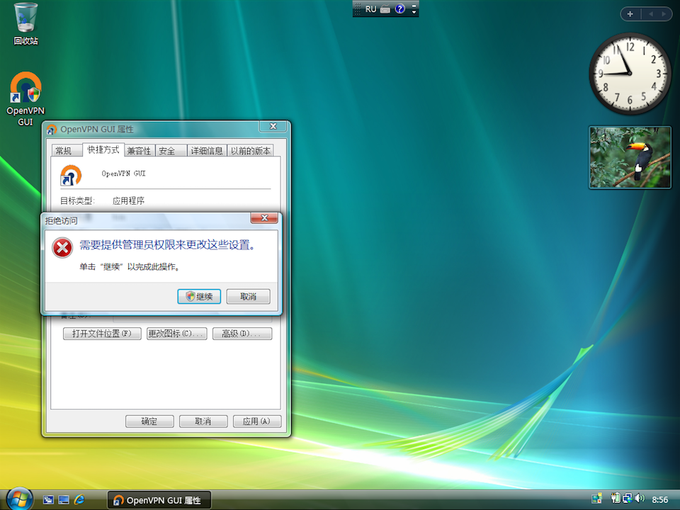
Task: Open the volume speaker tray icon
Action: coord(640,499)
